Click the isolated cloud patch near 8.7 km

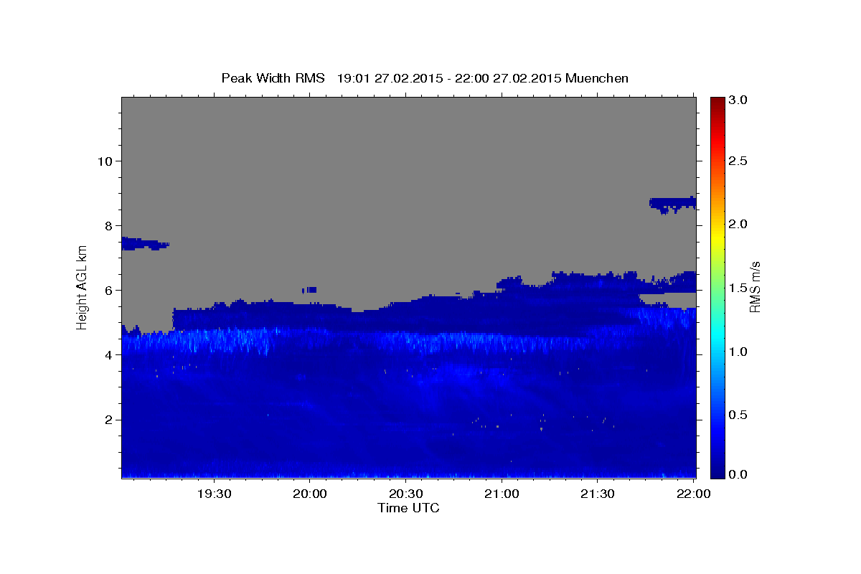[x=672, y=204]
